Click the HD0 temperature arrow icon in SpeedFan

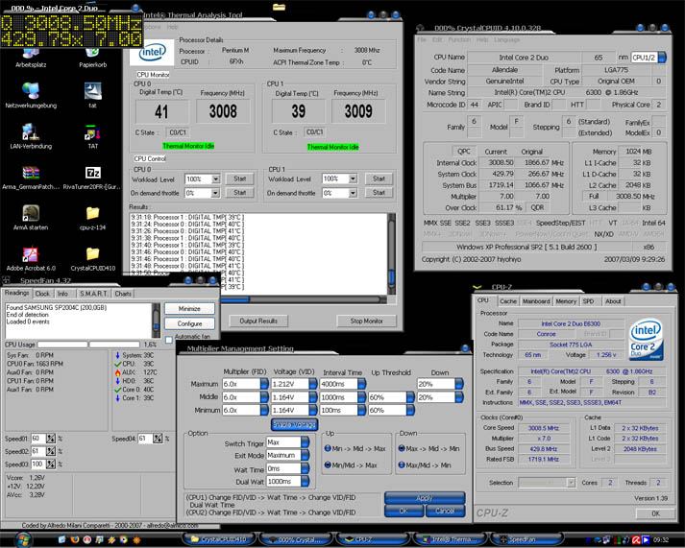(117, 381)
